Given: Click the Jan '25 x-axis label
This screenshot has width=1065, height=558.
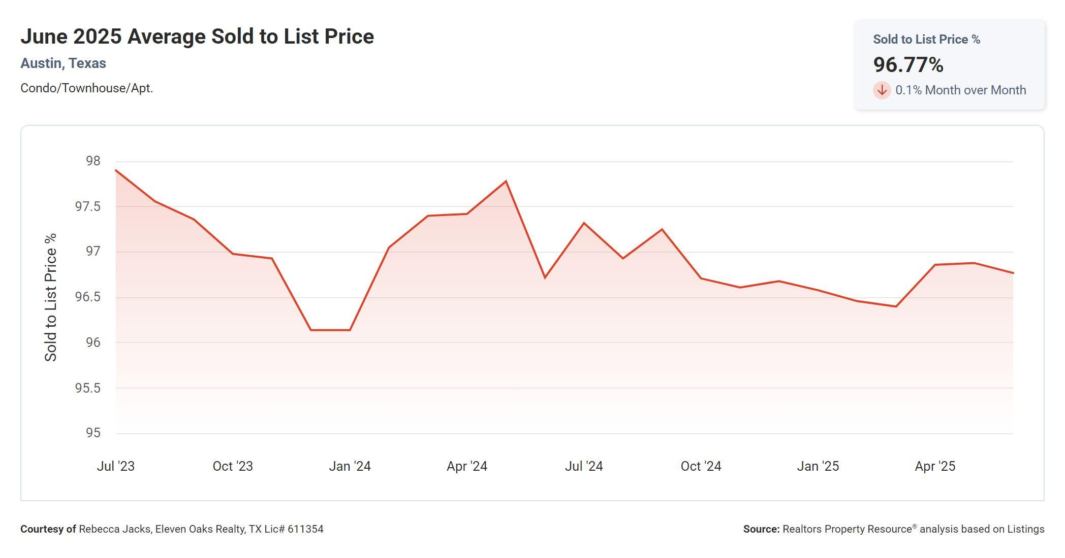Looking at the screenshot, I should tap(818, 466).
